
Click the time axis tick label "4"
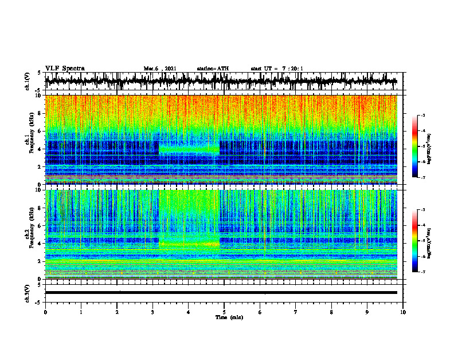pos(189,312)
